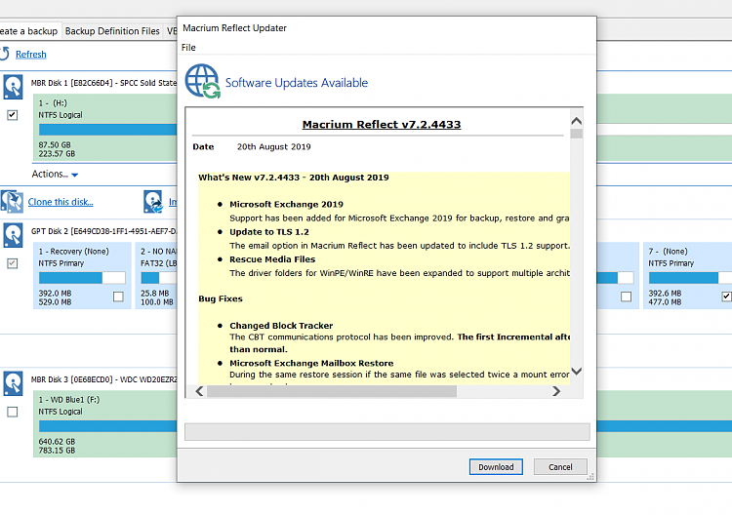The image size is (732, 515).
Task: Click the download progress bar
Action: tap(387, 432)
